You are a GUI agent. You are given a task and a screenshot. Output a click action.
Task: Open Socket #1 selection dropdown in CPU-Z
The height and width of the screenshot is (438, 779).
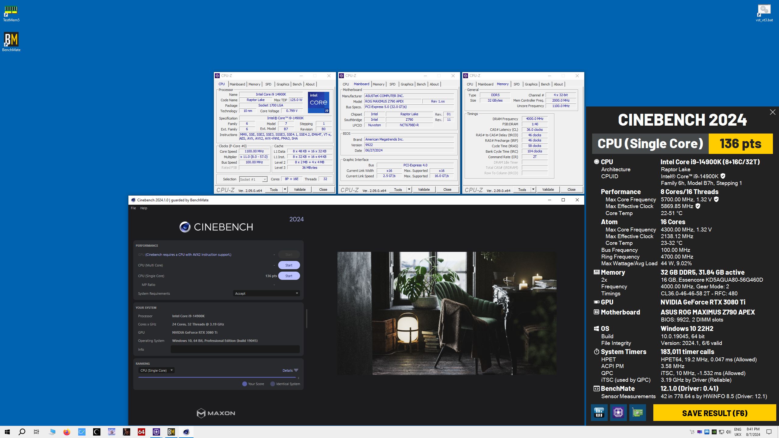(253, 179)
